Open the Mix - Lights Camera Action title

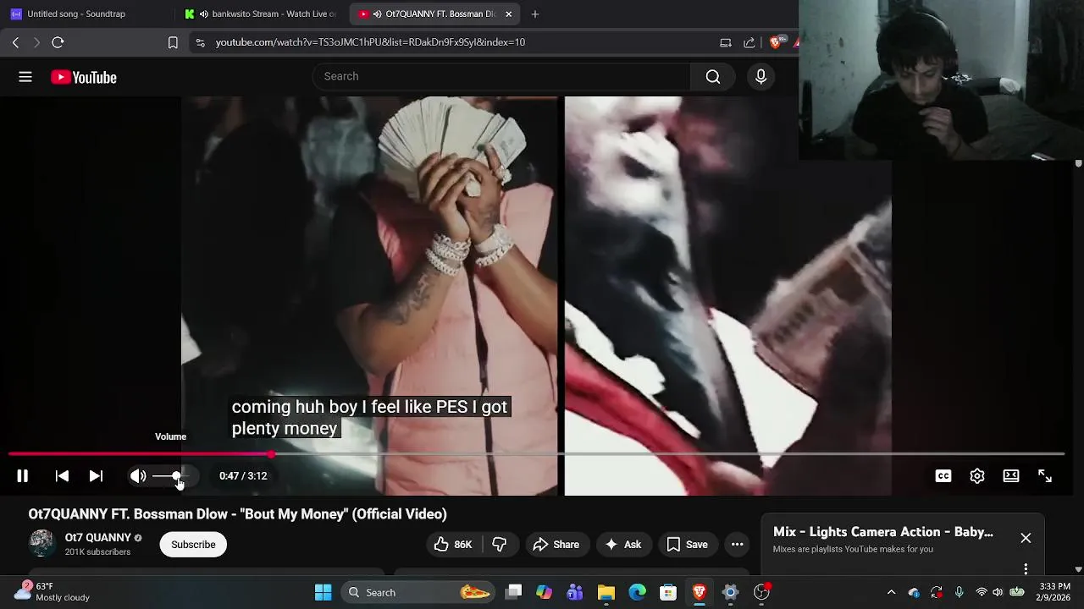tap(883, 532)
